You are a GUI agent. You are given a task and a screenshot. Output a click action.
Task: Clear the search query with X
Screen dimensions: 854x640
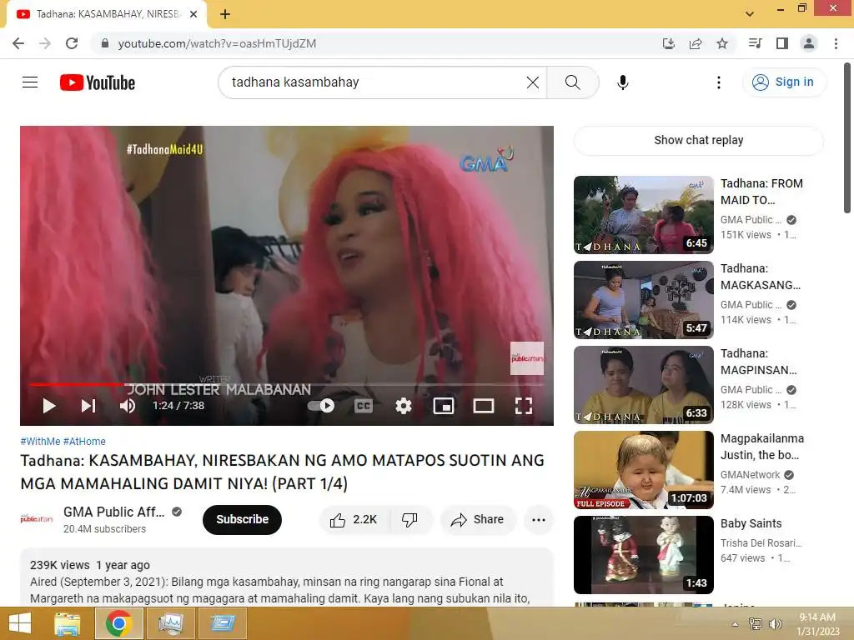click(533, 82)
